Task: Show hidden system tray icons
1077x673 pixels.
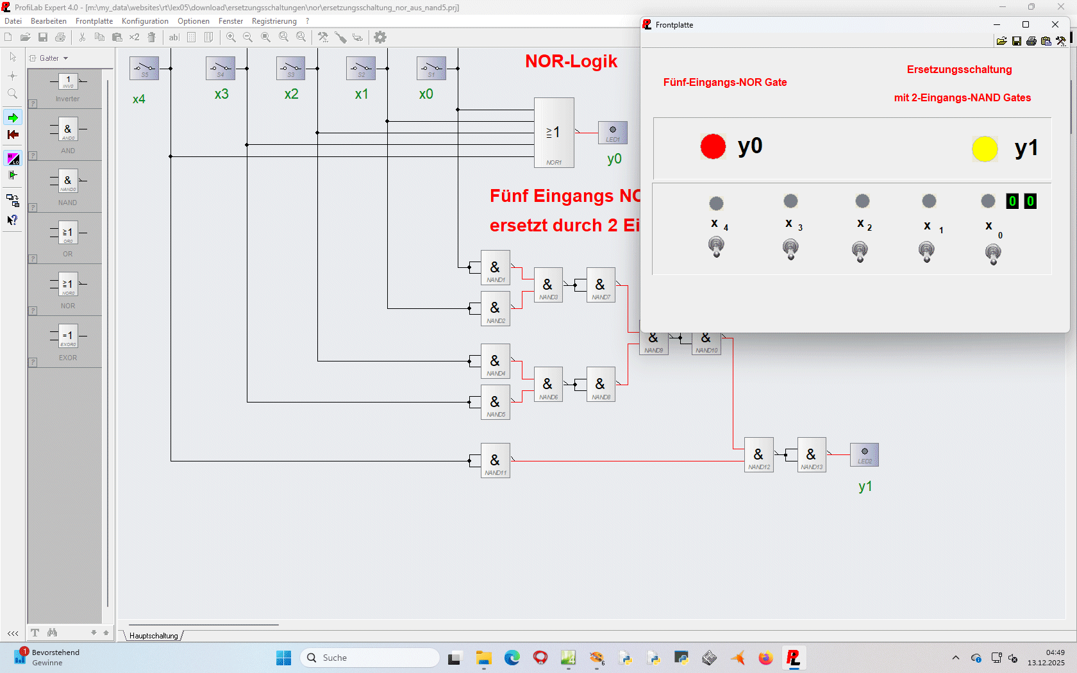Action: [956, 658]
